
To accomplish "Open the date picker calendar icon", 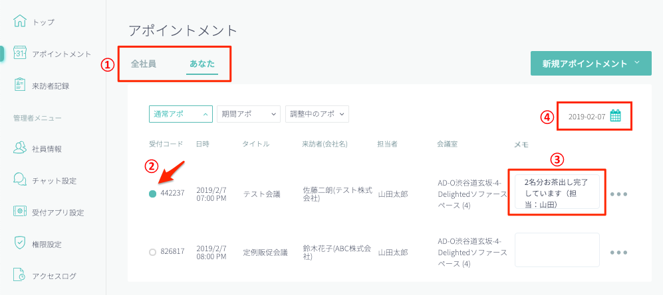I will [x=615, y=116].
